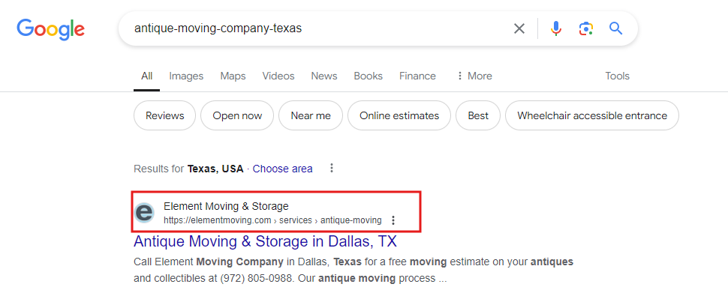
Task: Filter by Wheelchair accessible entrance
Action: tap(592, 115)
